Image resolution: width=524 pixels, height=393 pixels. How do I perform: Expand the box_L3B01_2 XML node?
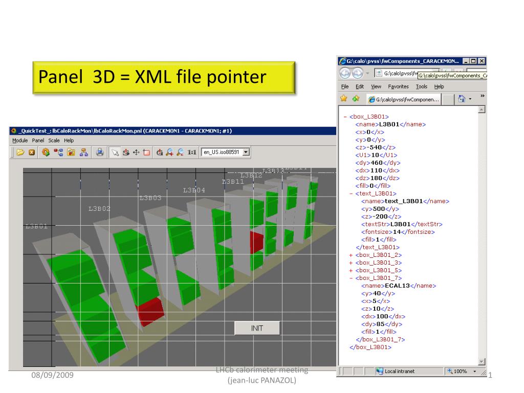click(x=351, y=255)
